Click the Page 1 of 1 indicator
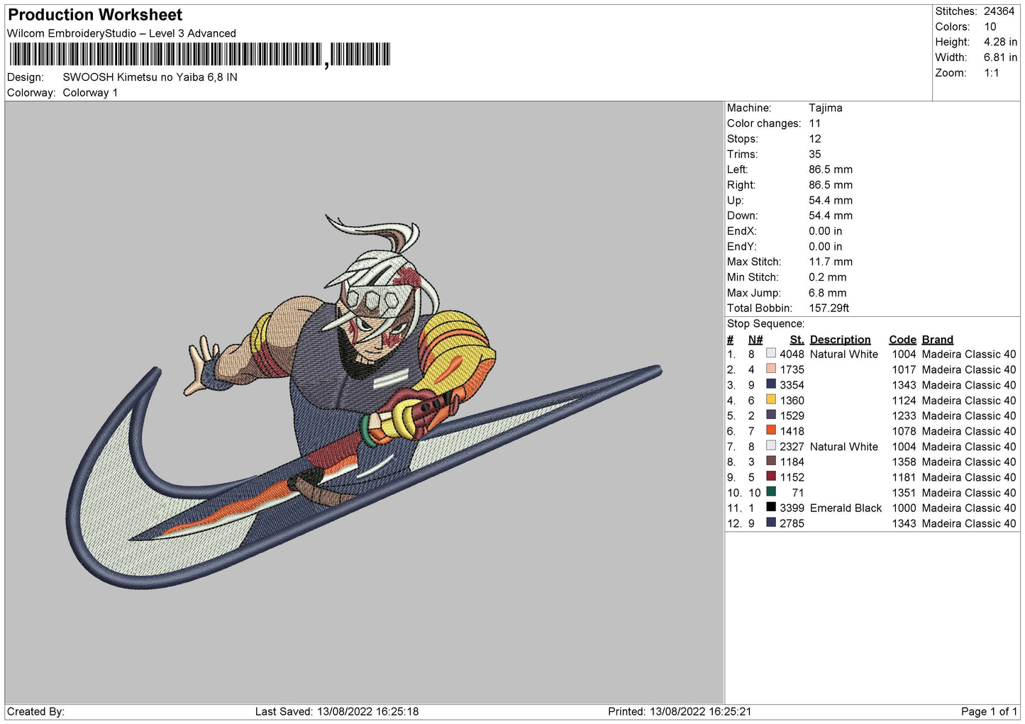The width and height of the screenshot is (1025, 724). click(989, 711)
